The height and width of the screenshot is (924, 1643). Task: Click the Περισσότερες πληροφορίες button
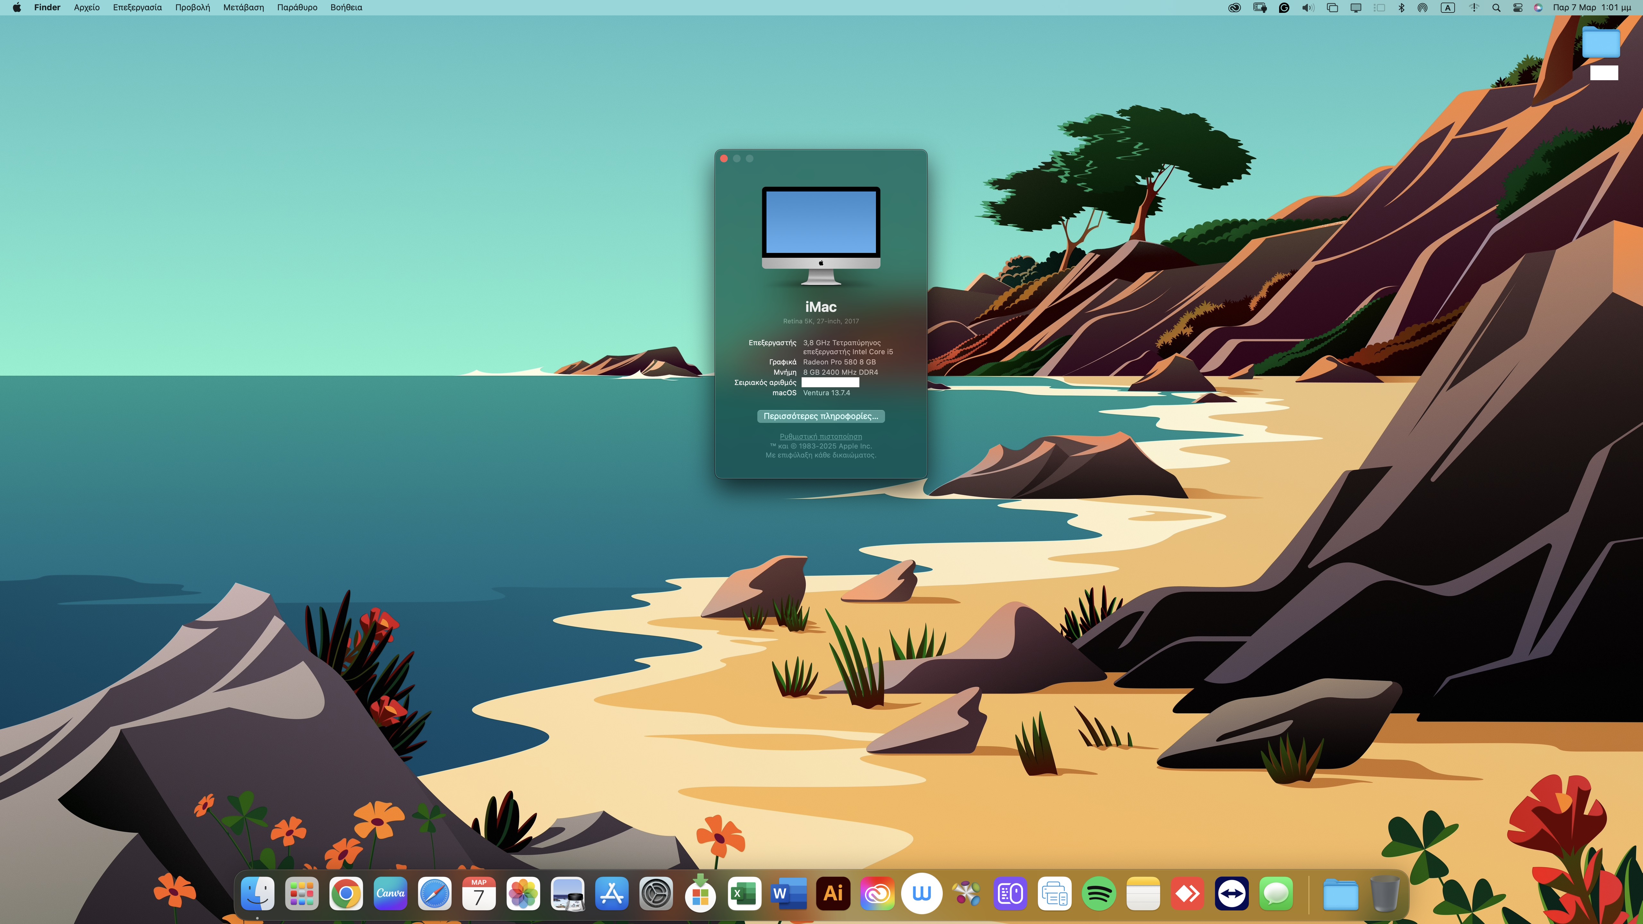point(820,416)
